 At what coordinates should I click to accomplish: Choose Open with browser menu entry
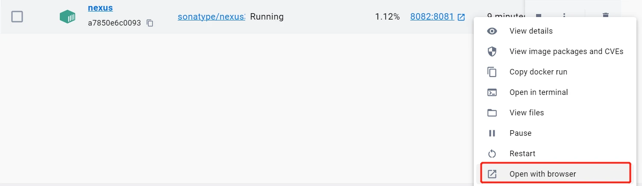[542, 174]
